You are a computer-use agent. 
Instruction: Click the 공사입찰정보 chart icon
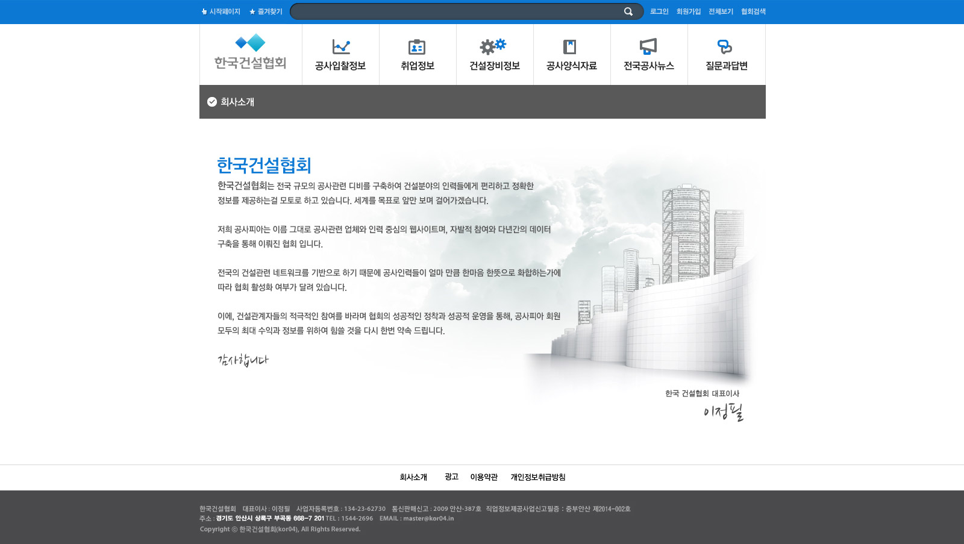click(341, 46)
